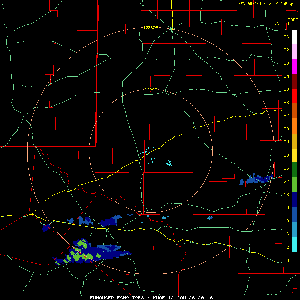Click the '22' legend value
Screen dimensions: 300x300
286,182
